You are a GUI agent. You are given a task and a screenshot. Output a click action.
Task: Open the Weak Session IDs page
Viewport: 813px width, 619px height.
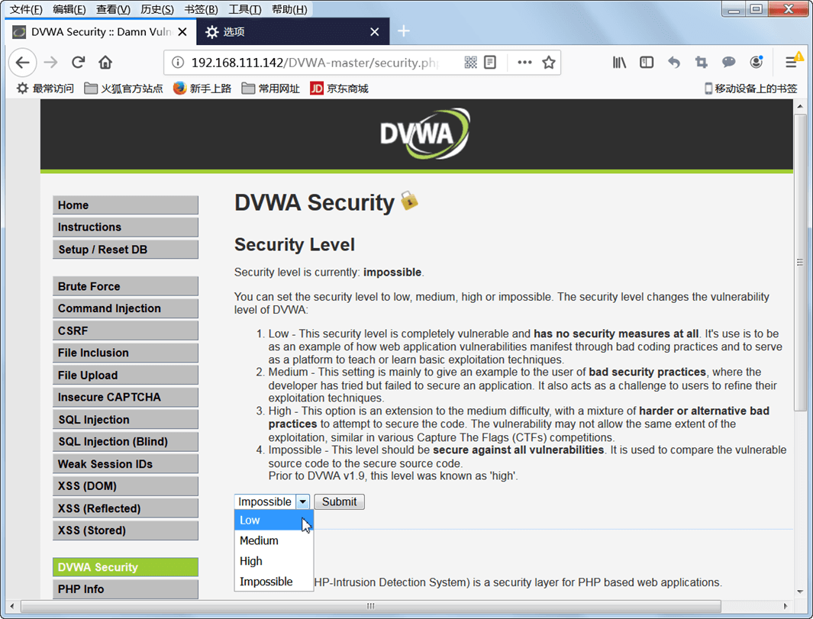pyautogui.click(x=125, y=464)
